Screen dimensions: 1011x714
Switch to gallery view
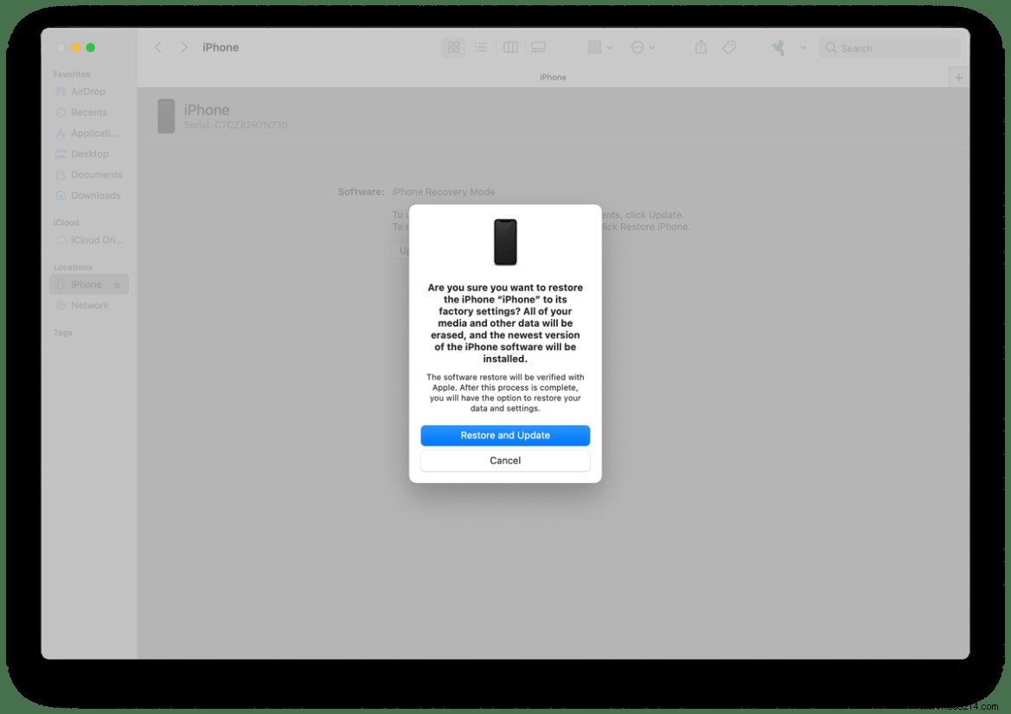pos(539,48)
